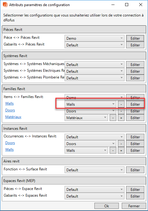Follow the Matériaux link under Familles Revit
The width and height of the screenshot is (148, 211).
[x=13, y=117]
